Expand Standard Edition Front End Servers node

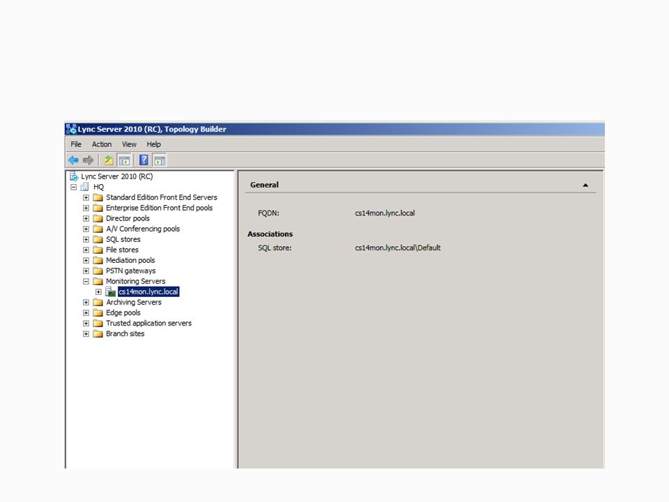pyautogui.click(x=86, y=197)
